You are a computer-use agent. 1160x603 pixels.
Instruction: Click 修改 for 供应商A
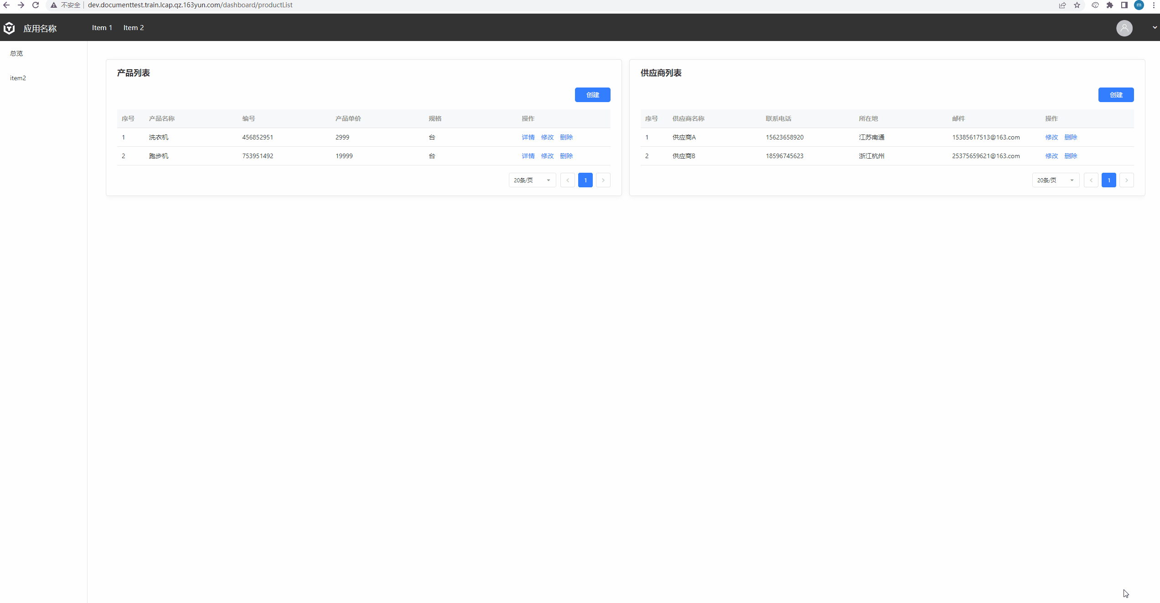[x=1051, y=137]
